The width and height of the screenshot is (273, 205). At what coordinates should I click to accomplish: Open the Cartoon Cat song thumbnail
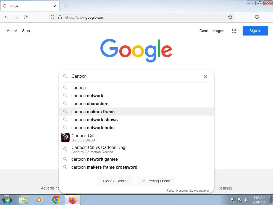(65, 137)
